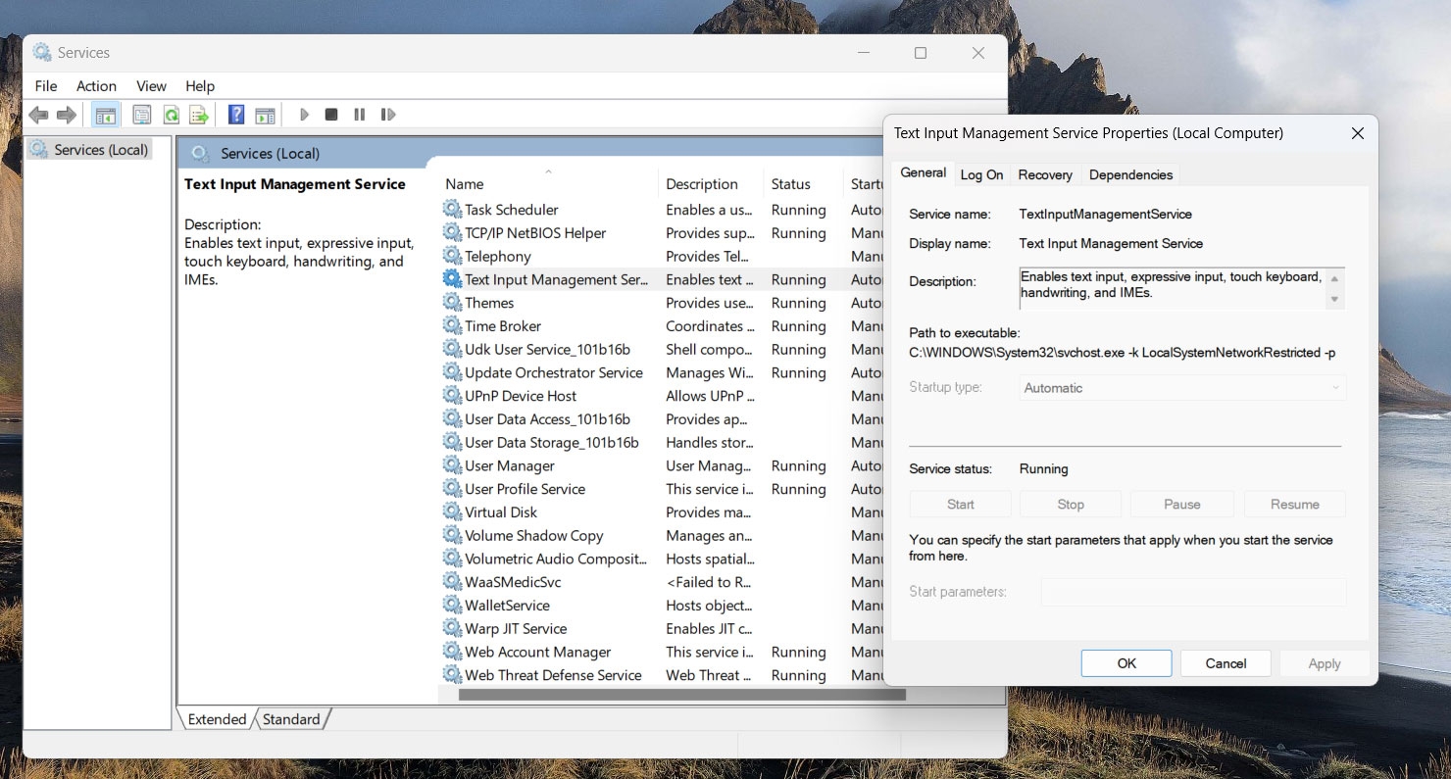Toggle Show/Hide Console Tree icon
The width and height of the screenshot is (1451, 779).
105,116
